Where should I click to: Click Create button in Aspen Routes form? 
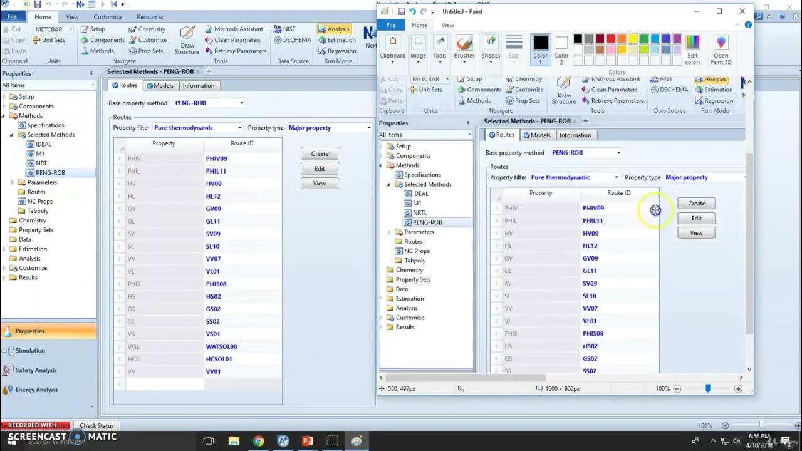[320, 153]
